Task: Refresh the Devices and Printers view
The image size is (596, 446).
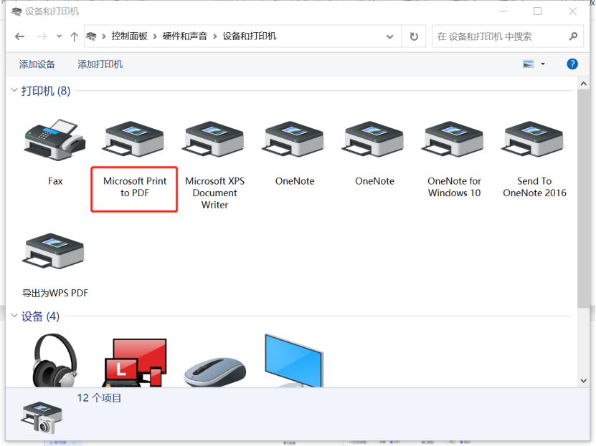Action: click(x=414, y=37)
